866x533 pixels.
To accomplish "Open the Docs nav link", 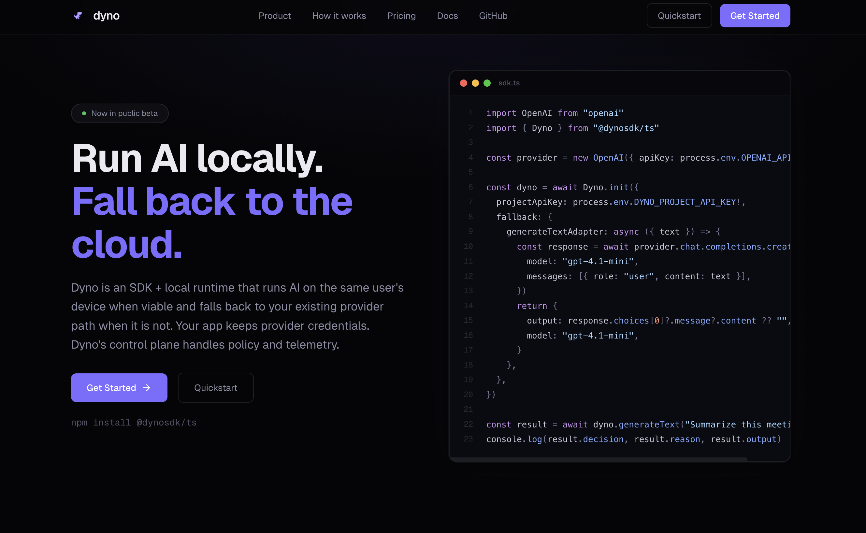I will tap(447, 16).
